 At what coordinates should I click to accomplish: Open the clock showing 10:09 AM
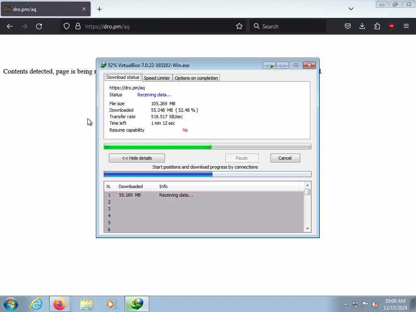click(x=395, y=304)
